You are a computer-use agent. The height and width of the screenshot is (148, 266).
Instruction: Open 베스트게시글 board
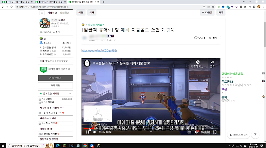[x=48, y=102]
